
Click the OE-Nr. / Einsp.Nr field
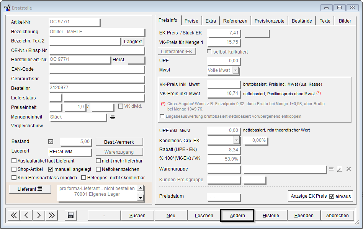pyautogui.click(x=97, y=50)
